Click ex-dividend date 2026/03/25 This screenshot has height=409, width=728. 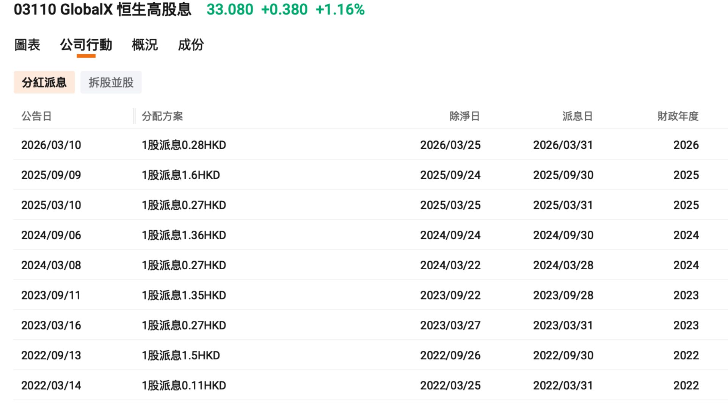click(450, 145)
